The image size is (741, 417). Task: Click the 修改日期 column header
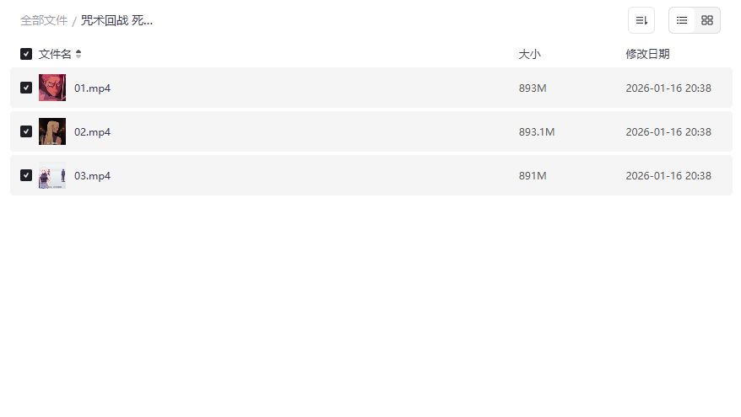coord(647,54)
